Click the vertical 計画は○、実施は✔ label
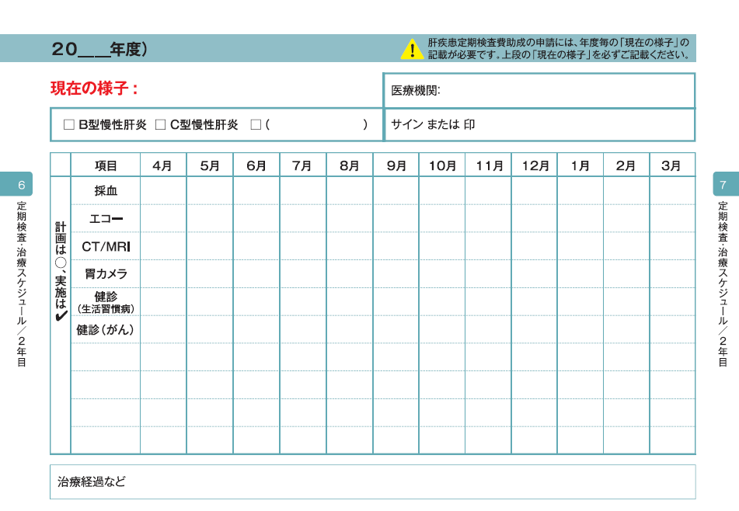This screenshot has height=511, width=739. click(x=61, y=271)
